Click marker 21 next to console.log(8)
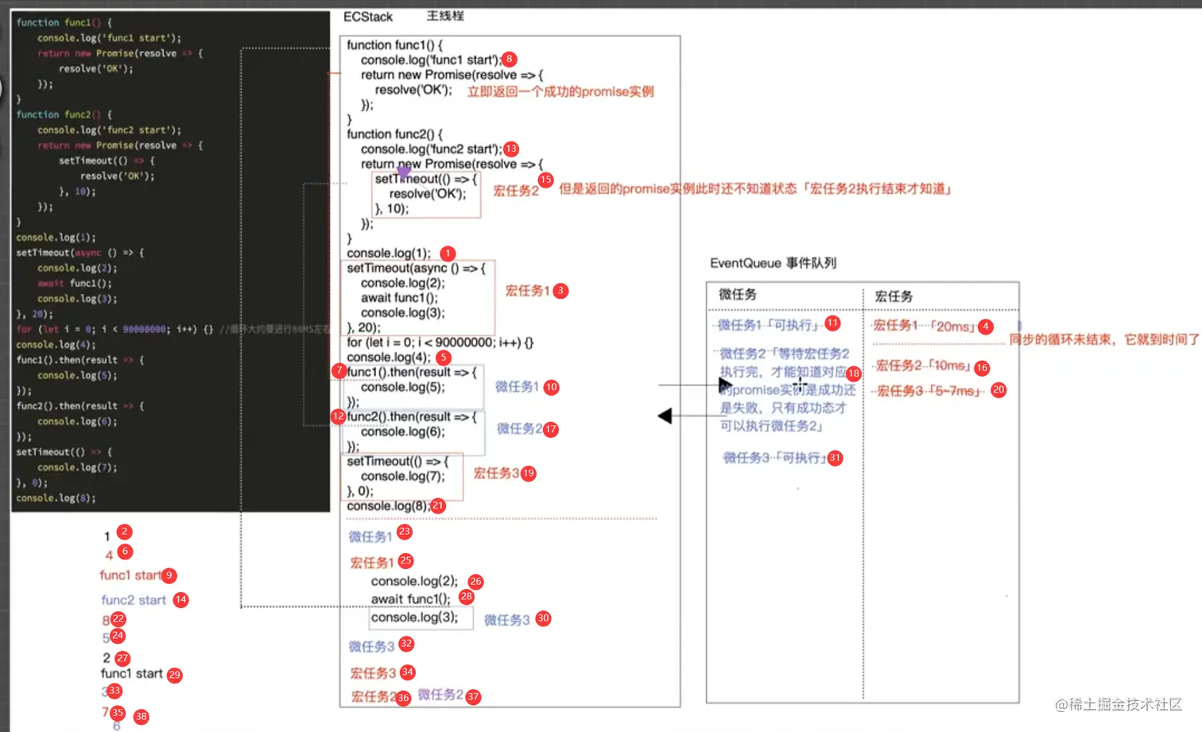1202x732 pixels. pos(437,505)
